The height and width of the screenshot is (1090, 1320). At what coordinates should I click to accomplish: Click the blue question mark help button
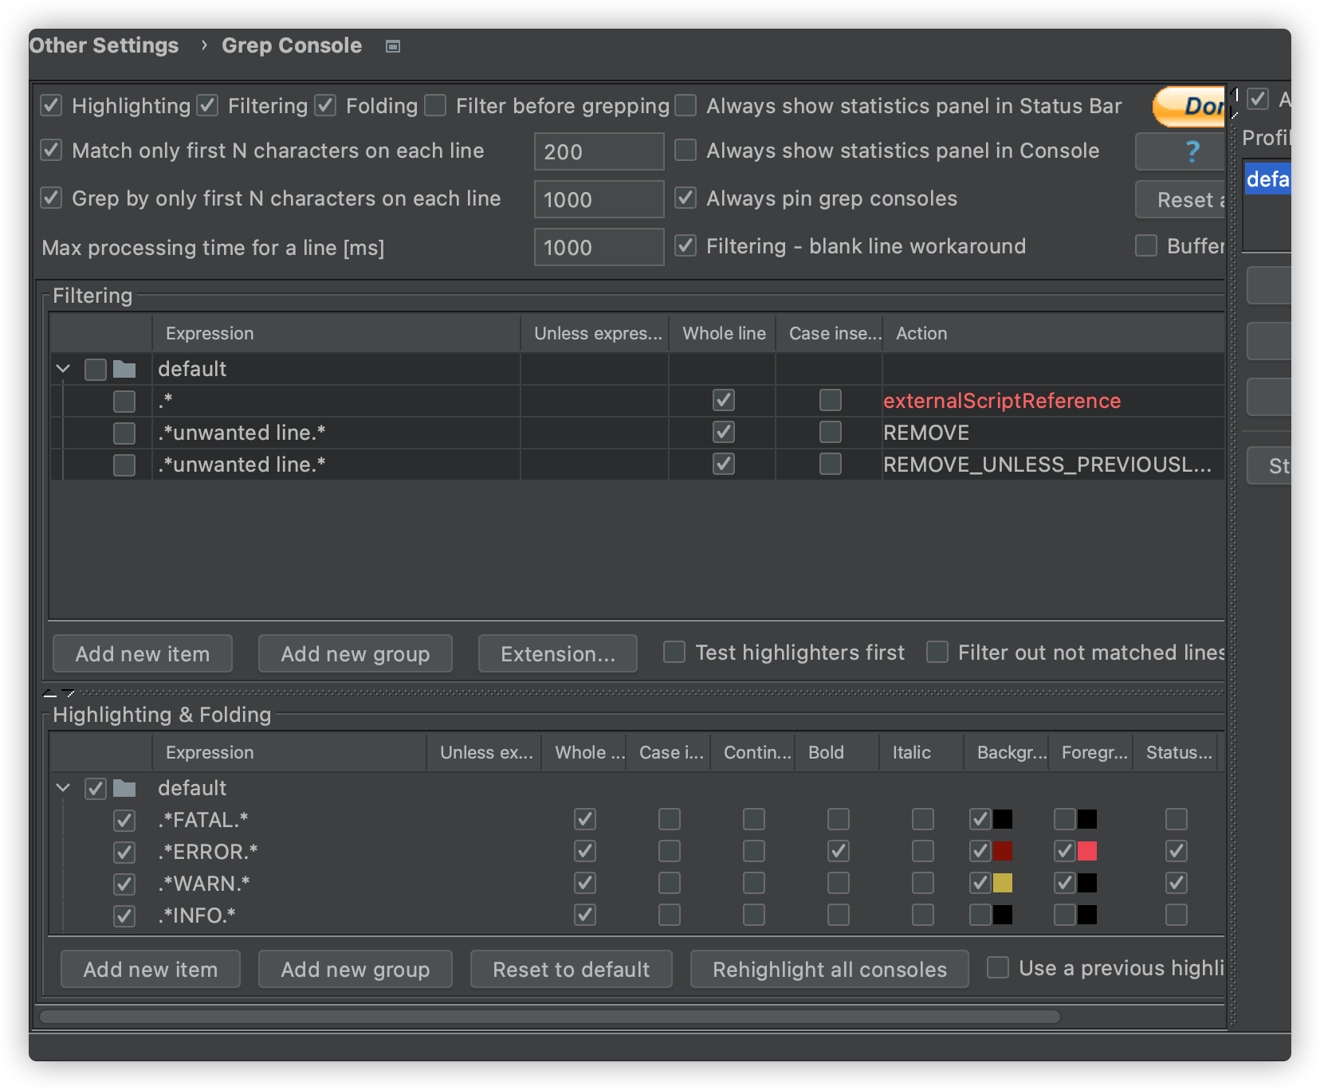[x=1191, y=151]
